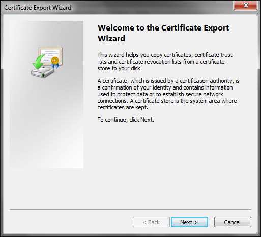Advance the wizard with Next >

(x=189, y=222)
